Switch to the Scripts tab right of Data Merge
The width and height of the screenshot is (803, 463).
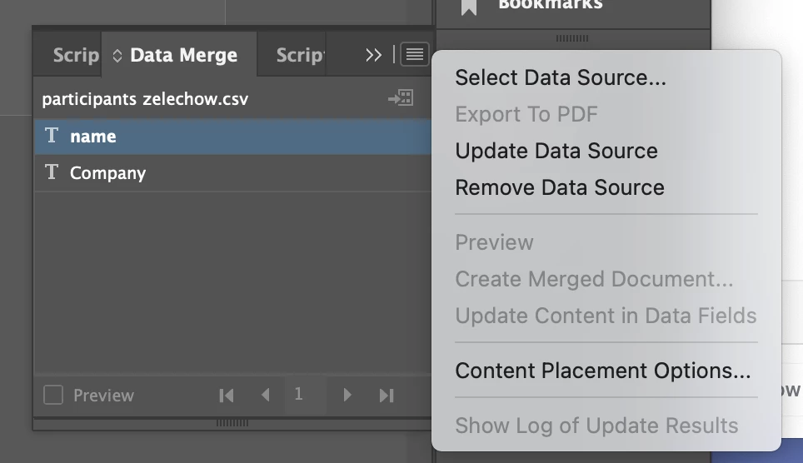300,55
